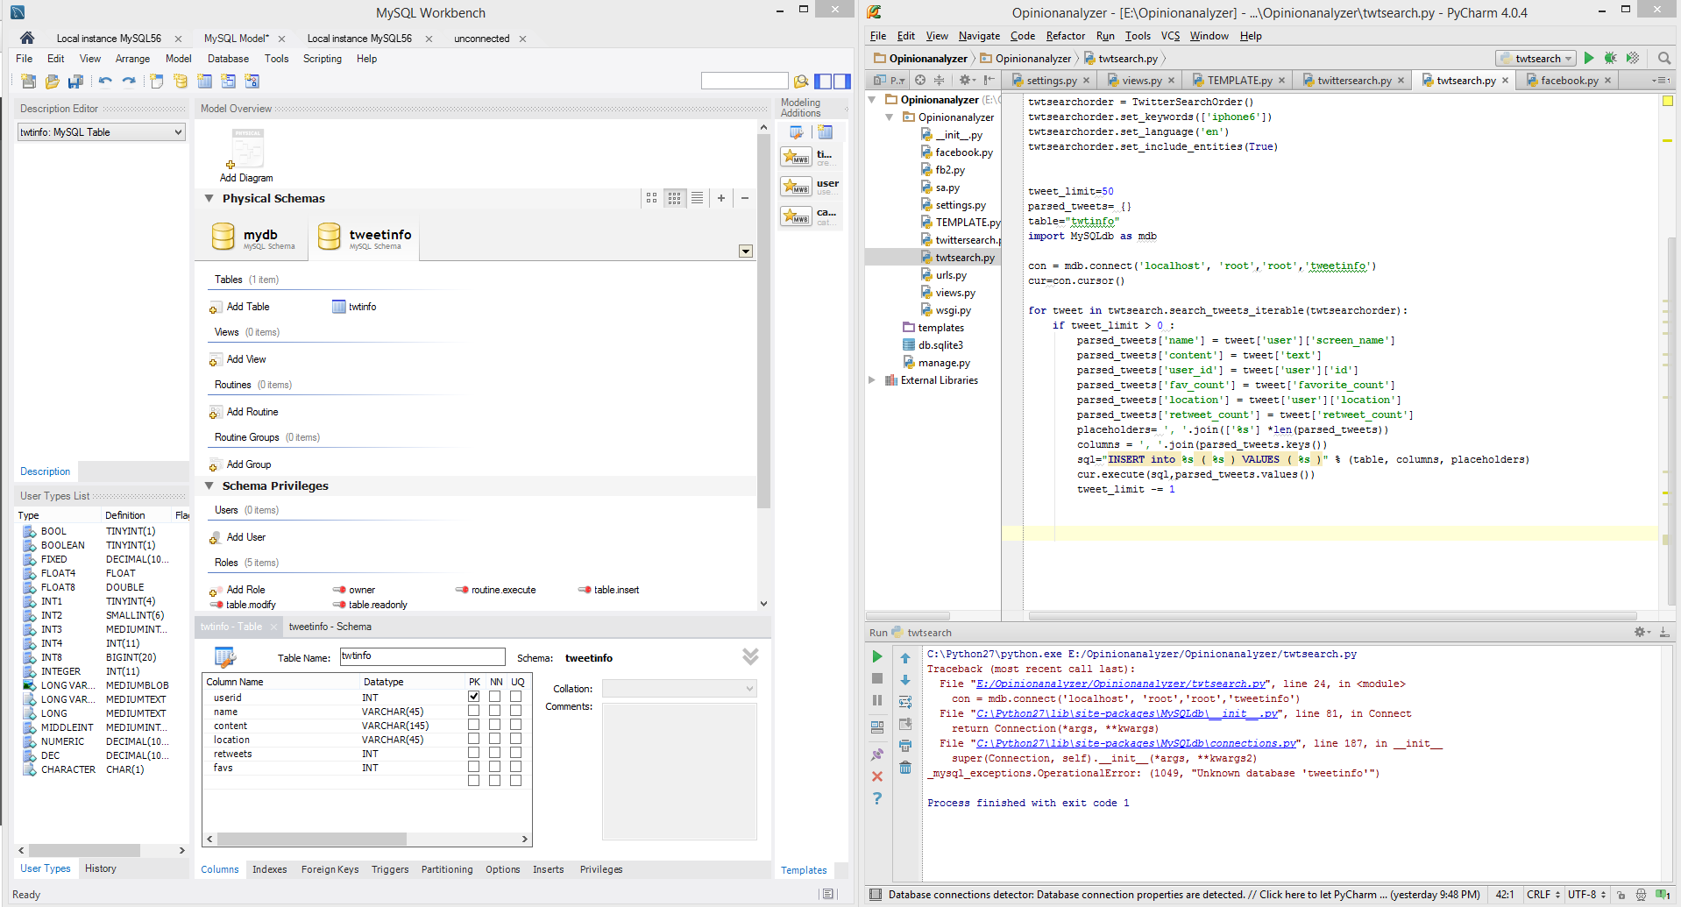Open the tweetinfo schema icon
This screenshot has width=1681, height=907.
(330, 236)
